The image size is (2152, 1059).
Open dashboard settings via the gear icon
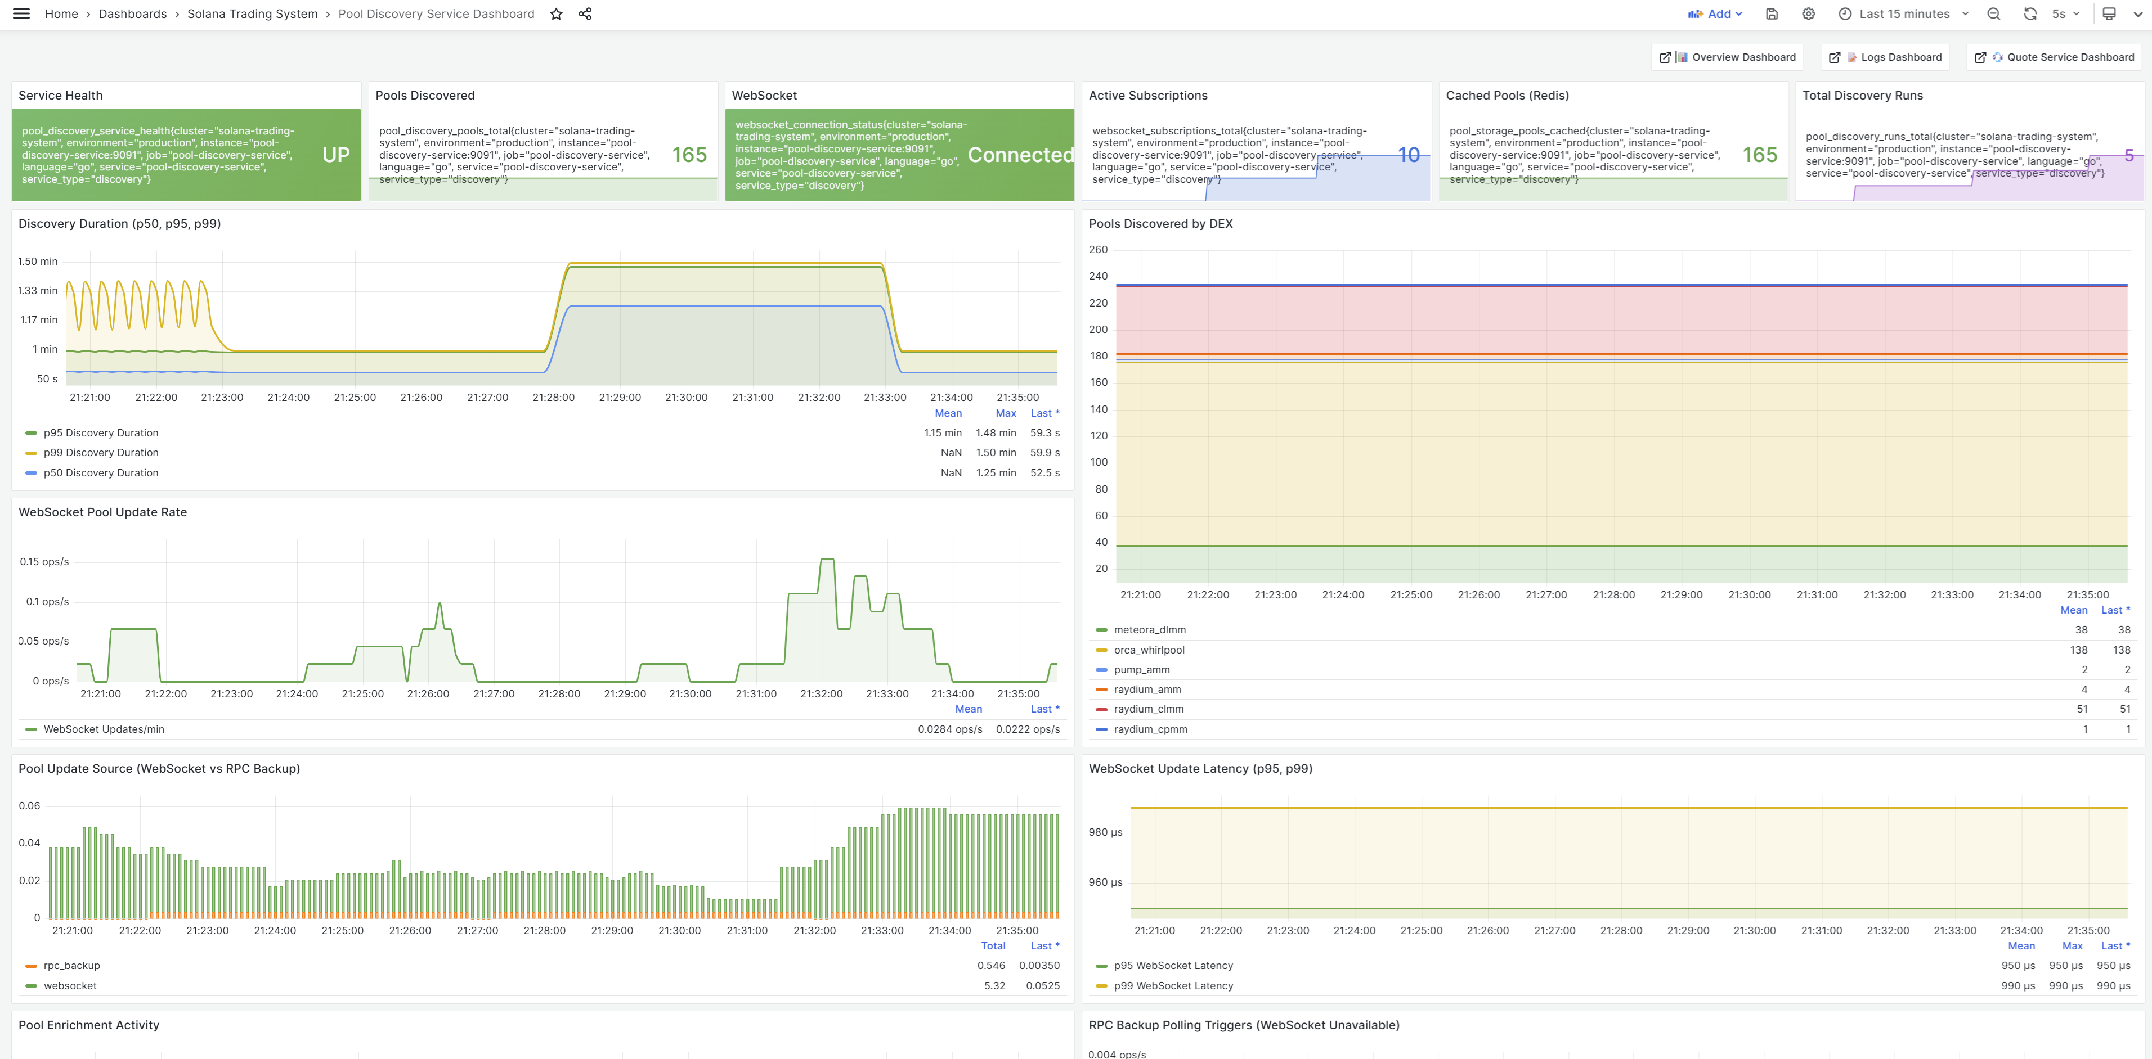coord(1808,13)
